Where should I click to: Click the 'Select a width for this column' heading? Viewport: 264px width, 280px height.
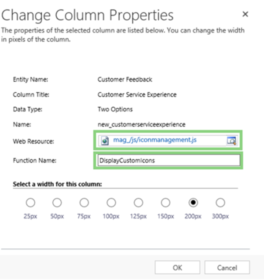point(58,184)
